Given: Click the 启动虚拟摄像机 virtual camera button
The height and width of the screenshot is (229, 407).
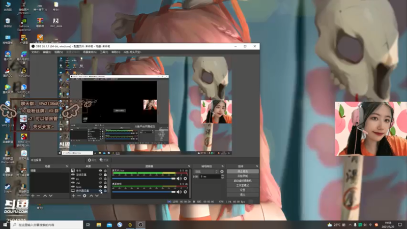Looking at the screenshot, I should coord(243,181).
